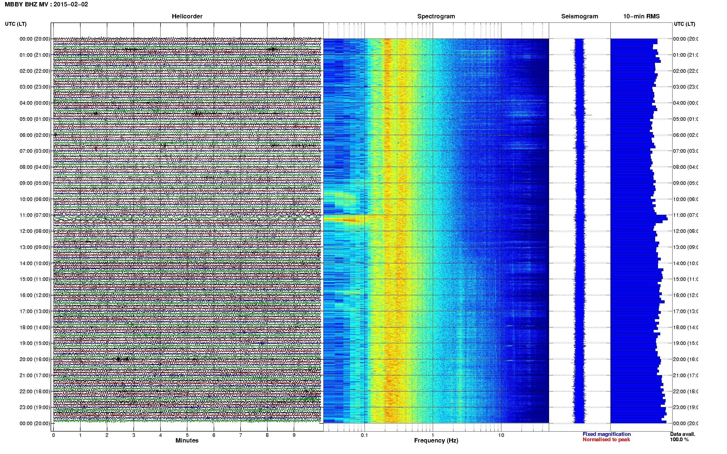Click the left time label '15:00 (11:00)'
The width and height of the screenshot is (727, 454).
coord(35,279)
